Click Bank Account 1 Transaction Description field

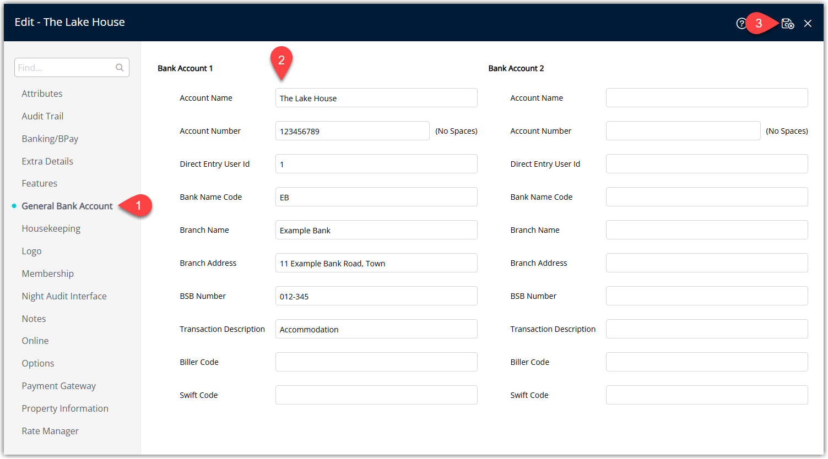[x=376, y=329]
